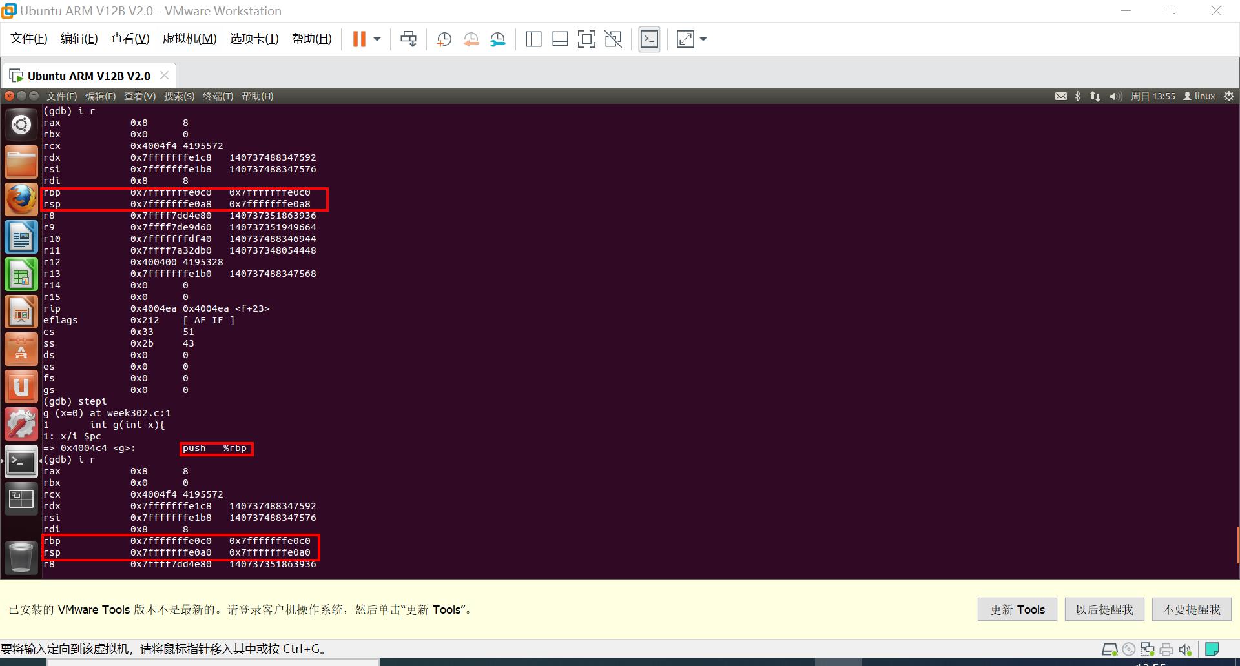Open terminal 帮助(H) menu in Ubuntu
1240x666 pixels.
(x=257, y=96)
